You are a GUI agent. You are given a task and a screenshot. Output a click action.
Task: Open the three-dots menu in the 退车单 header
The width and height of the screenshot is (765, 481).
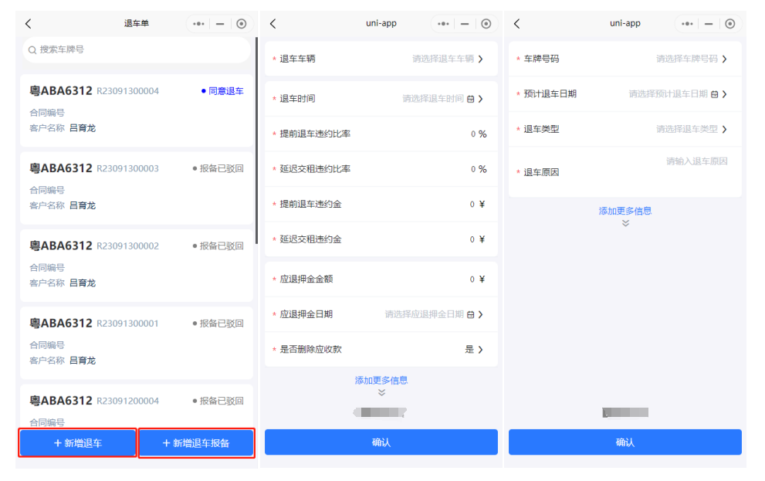click(199, 24)
